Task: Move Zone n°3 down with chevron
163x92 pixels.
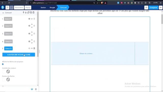Action: tap(32, 35)
